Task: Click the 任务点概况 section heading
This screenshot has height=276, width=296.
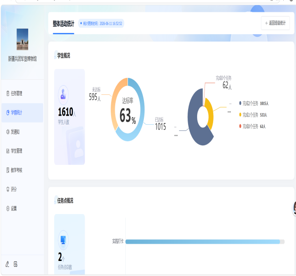Action: (65, 201)
